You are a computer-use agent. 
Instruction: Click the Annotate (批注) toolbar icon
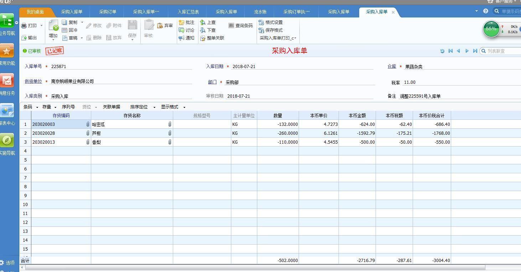tap(182, 22)
